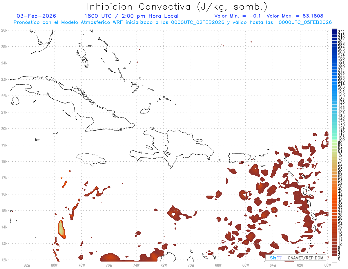Click the 80W longitude label

click(54, 265)
